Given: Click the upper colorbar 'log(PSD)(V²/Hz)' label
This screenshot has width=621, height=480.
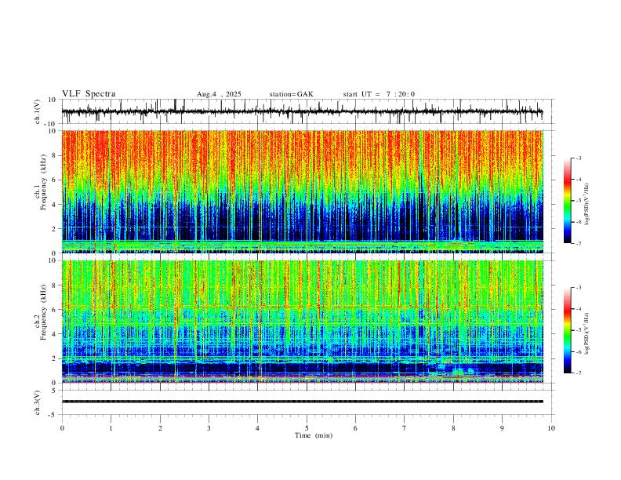Looking at the screenshot, I should click(587, 205).
